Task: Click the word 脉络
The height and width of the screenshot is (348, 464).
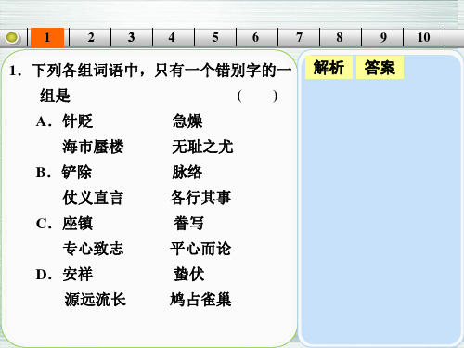Action: (x=187, y=173)
